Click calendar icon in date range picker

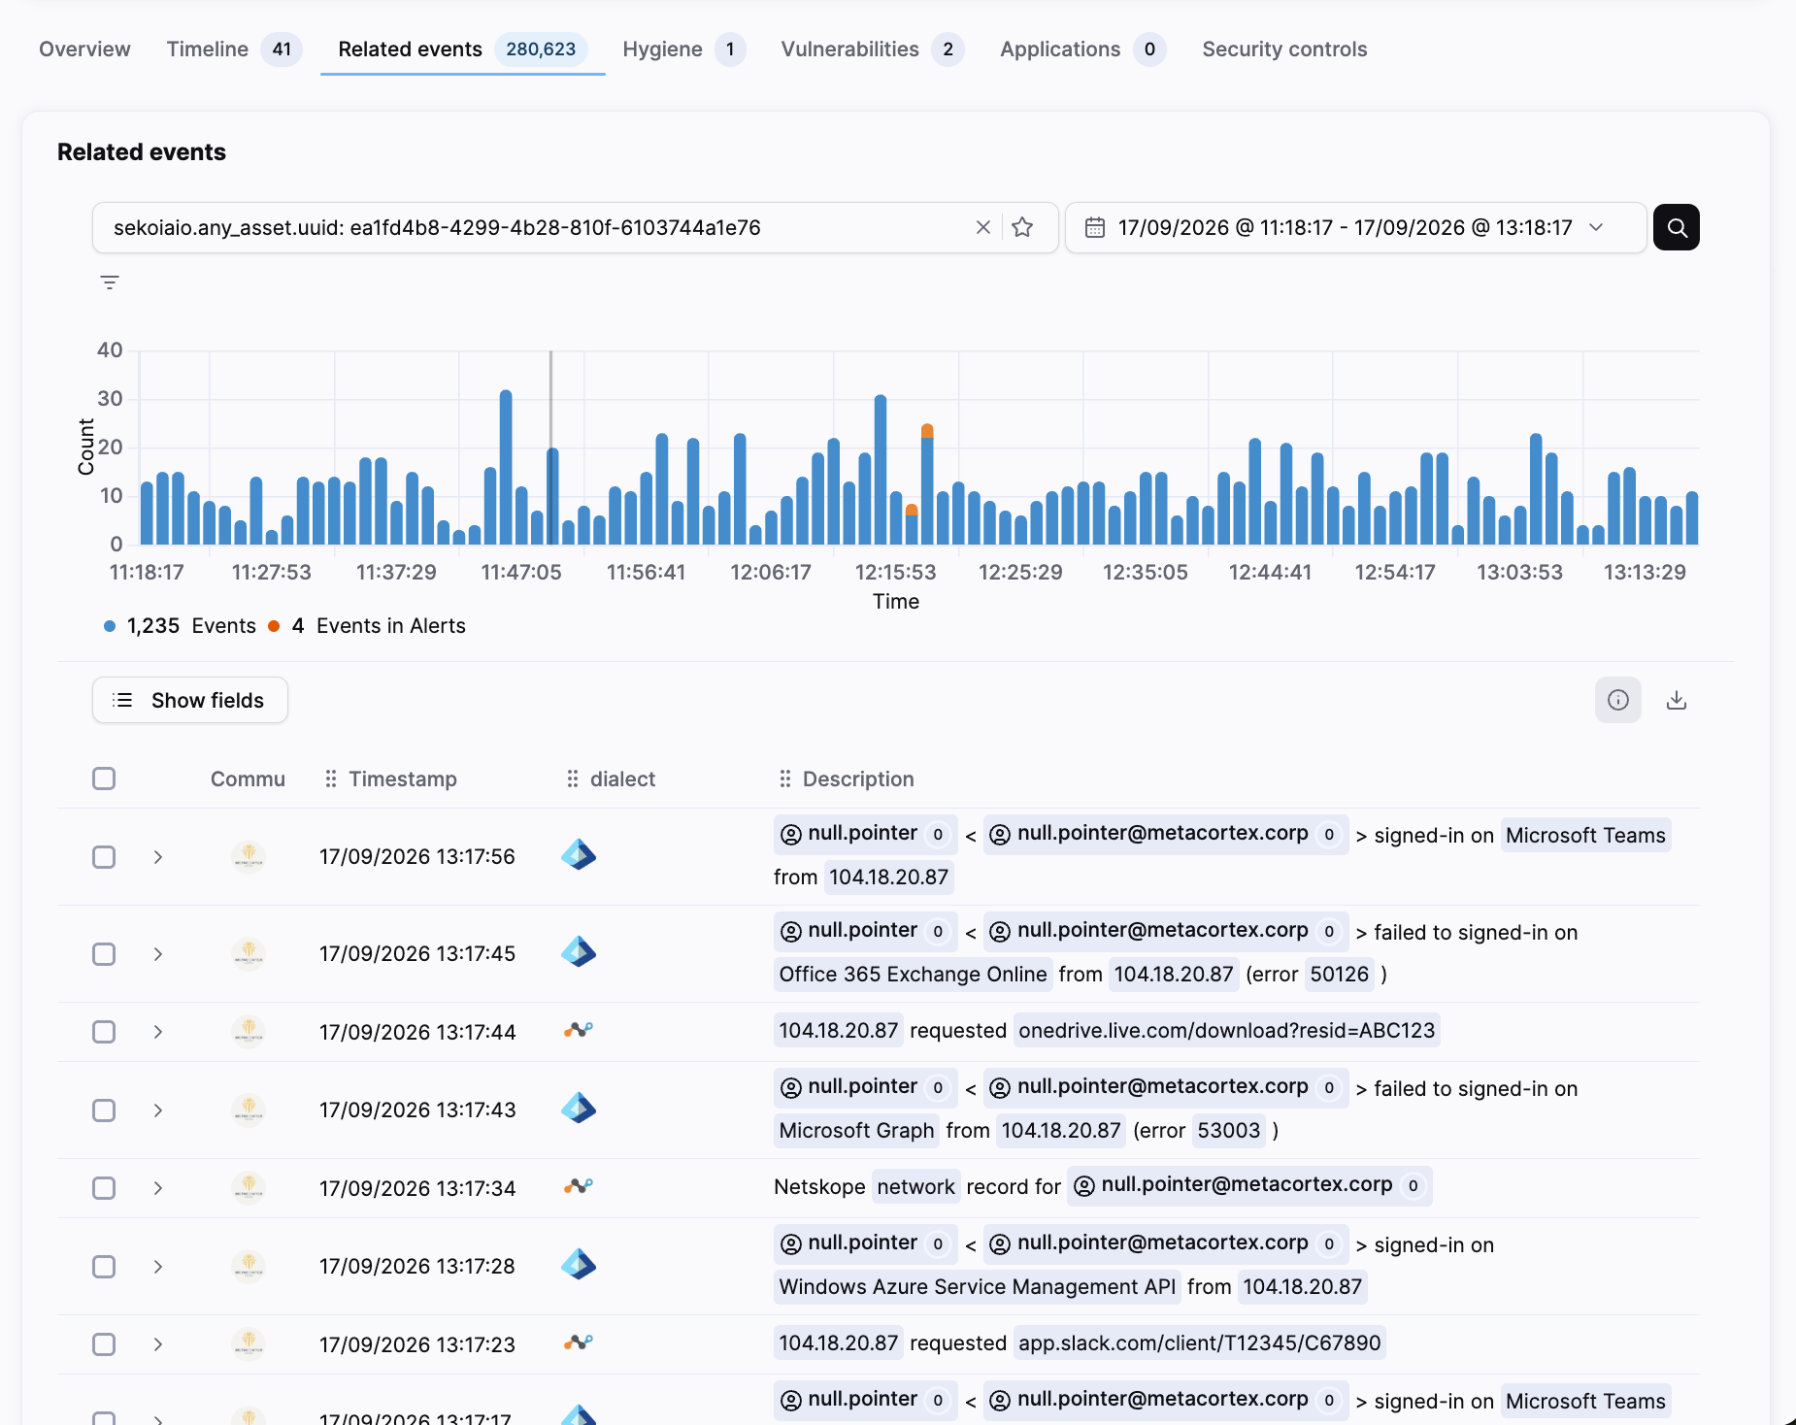pyautogui.click(x=1095, y=227)
